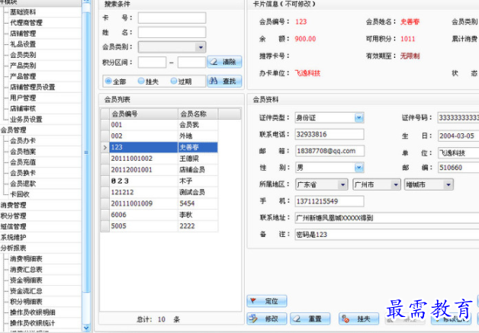Open 业务员设置 in the sidebar tree

[x=26, y=120]
